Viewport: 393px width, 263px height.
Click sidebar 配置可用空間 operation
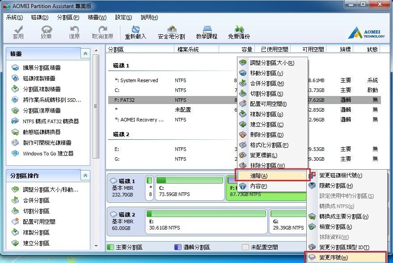pyautogui.click(x=34, y=221)
